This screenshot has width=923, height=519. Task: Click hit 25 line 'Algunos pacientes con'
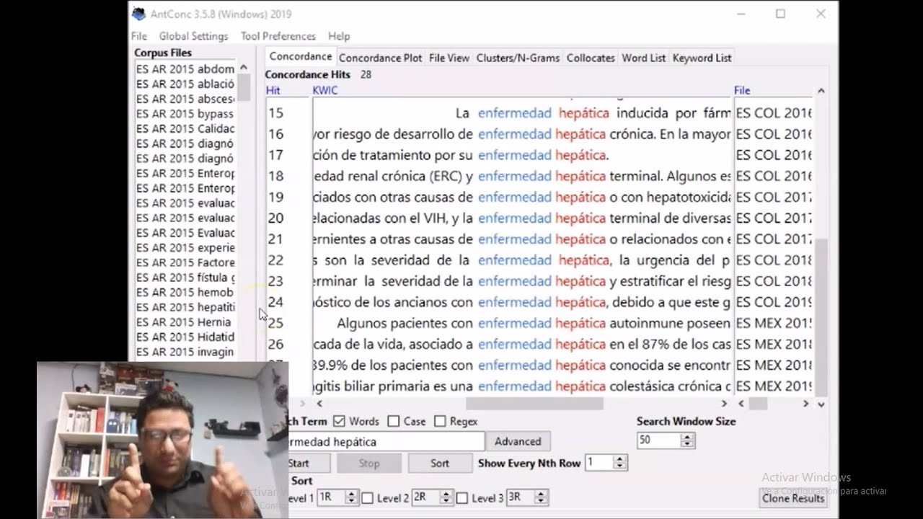click(405, 323)
